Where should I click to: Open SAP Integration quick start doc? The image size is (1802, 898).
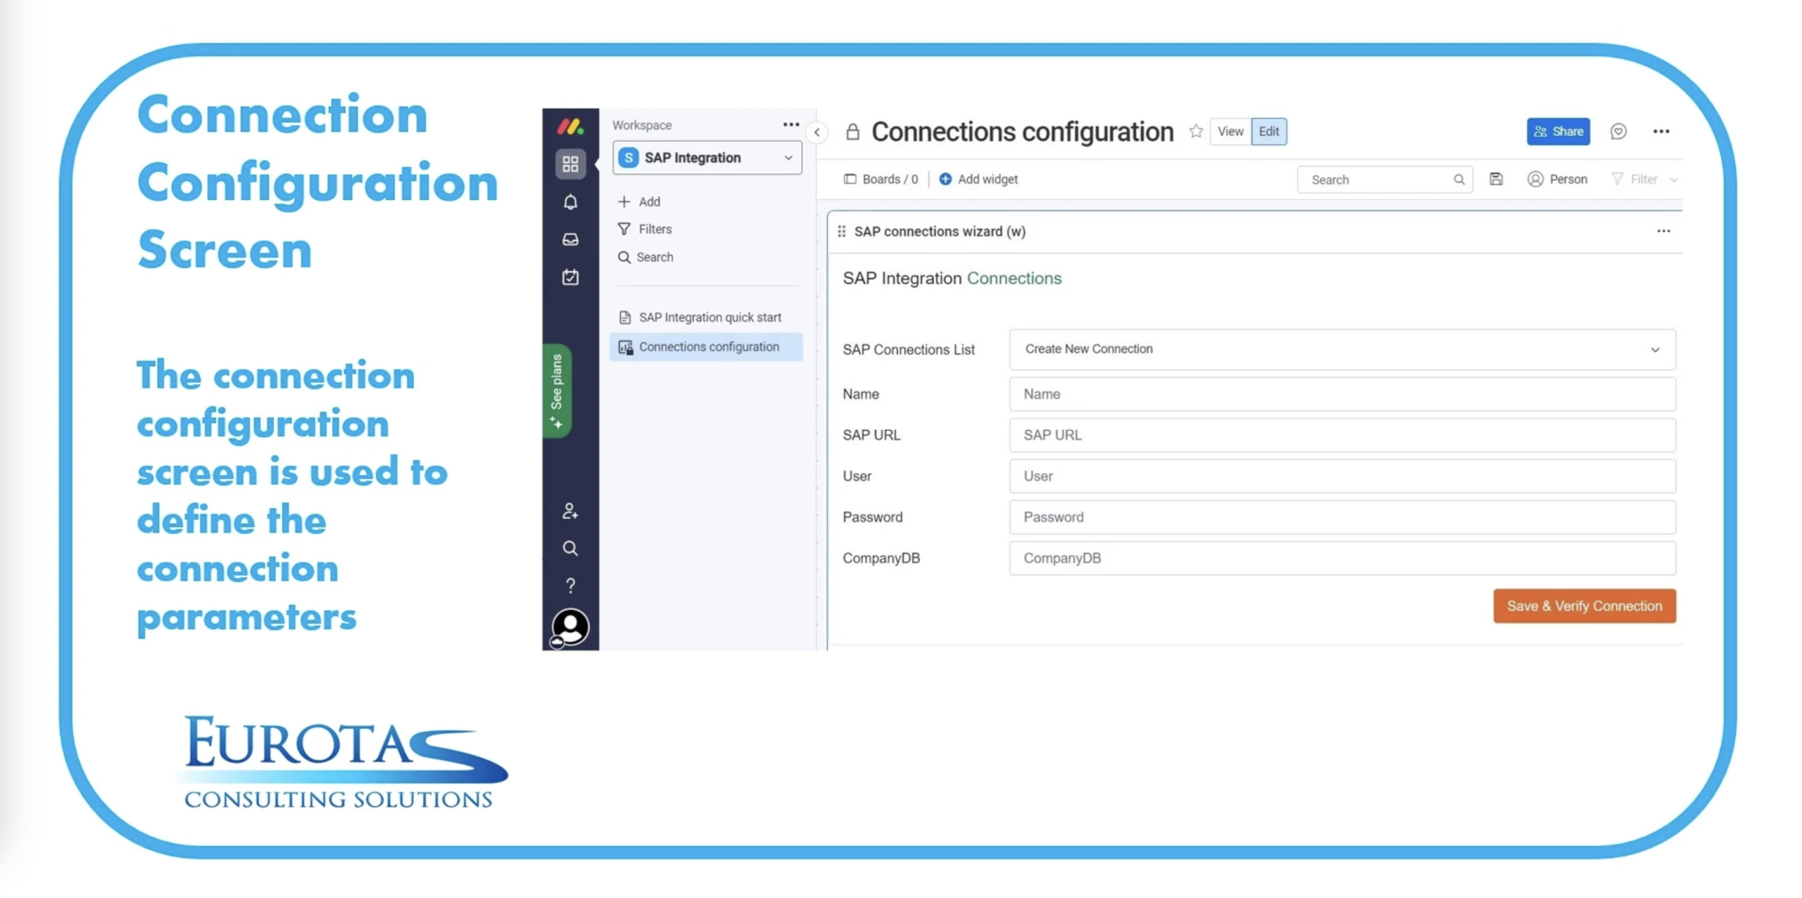[x=709, y=317]
